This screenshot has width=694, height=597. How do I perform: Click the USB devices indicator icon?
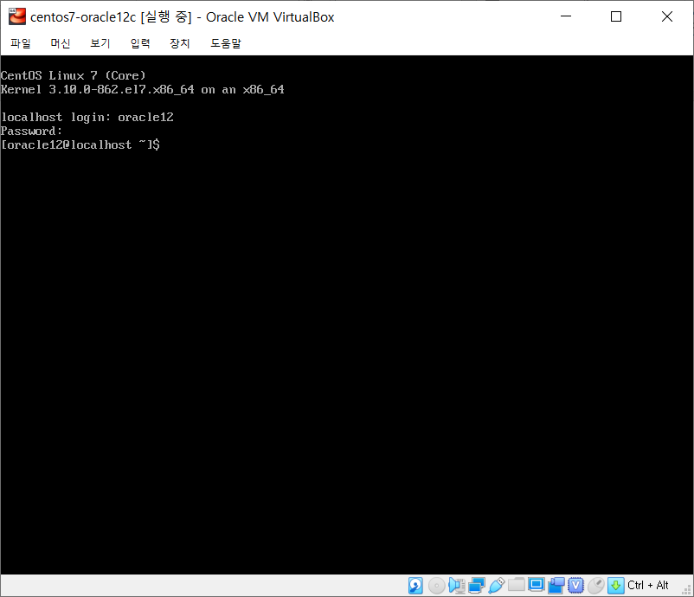pyautogui.click(x=497, y=586)
